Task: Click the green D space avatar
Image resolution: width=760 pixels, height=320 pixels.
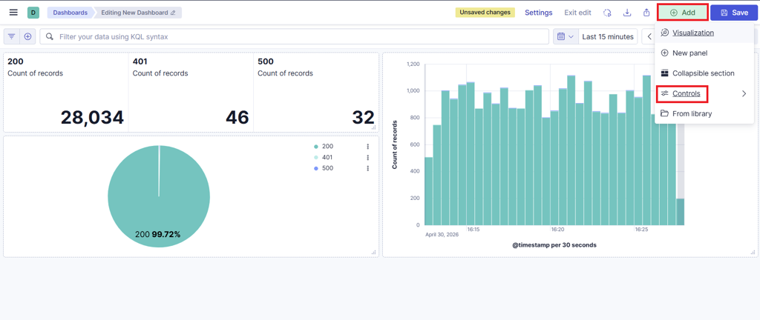Action: pos(33,13)
